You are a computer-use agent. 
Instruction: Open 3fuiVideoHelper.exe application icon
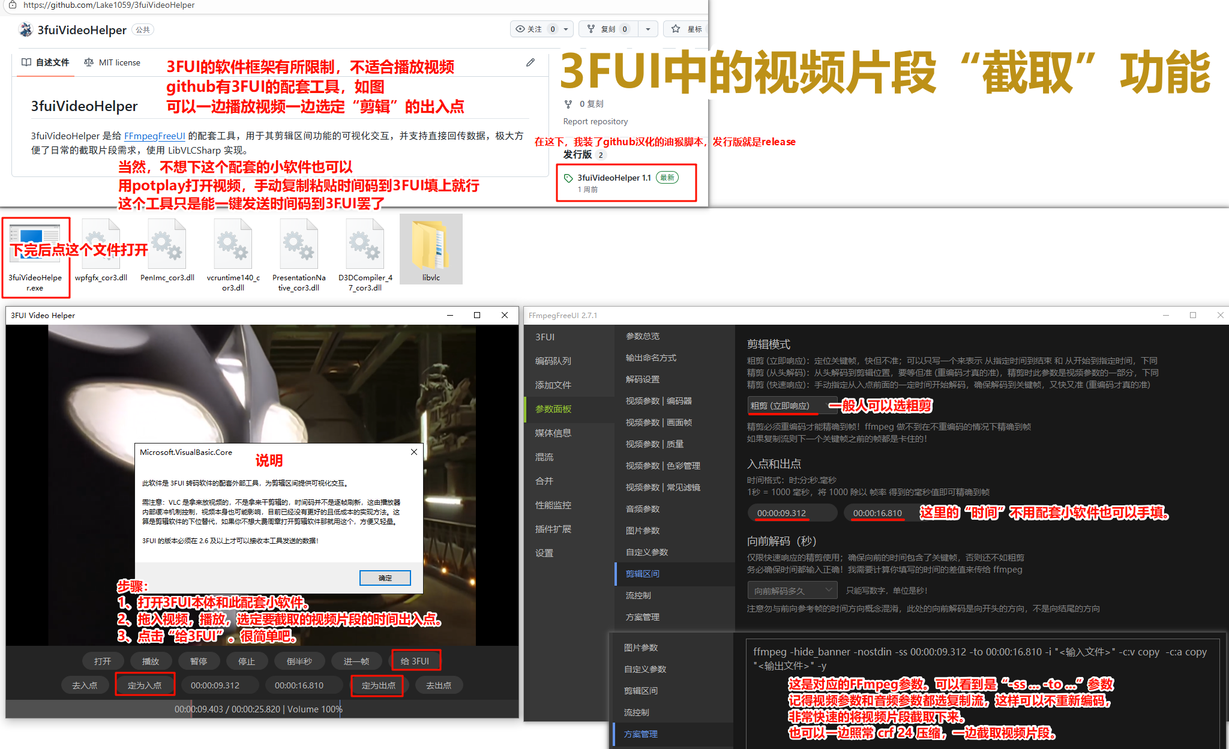35,243
